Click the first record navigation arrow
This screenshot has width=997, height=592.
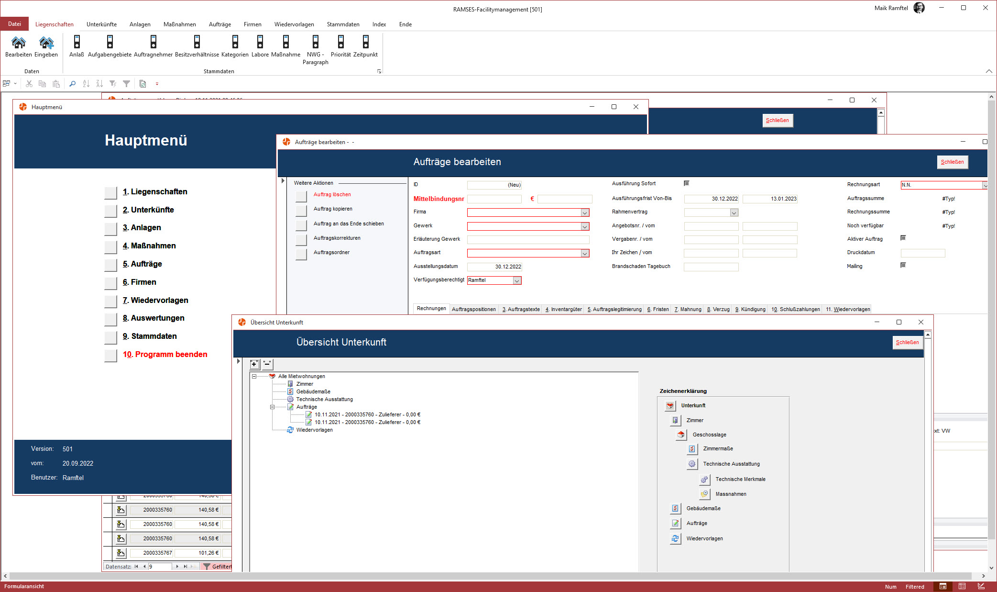coord(136,567)
